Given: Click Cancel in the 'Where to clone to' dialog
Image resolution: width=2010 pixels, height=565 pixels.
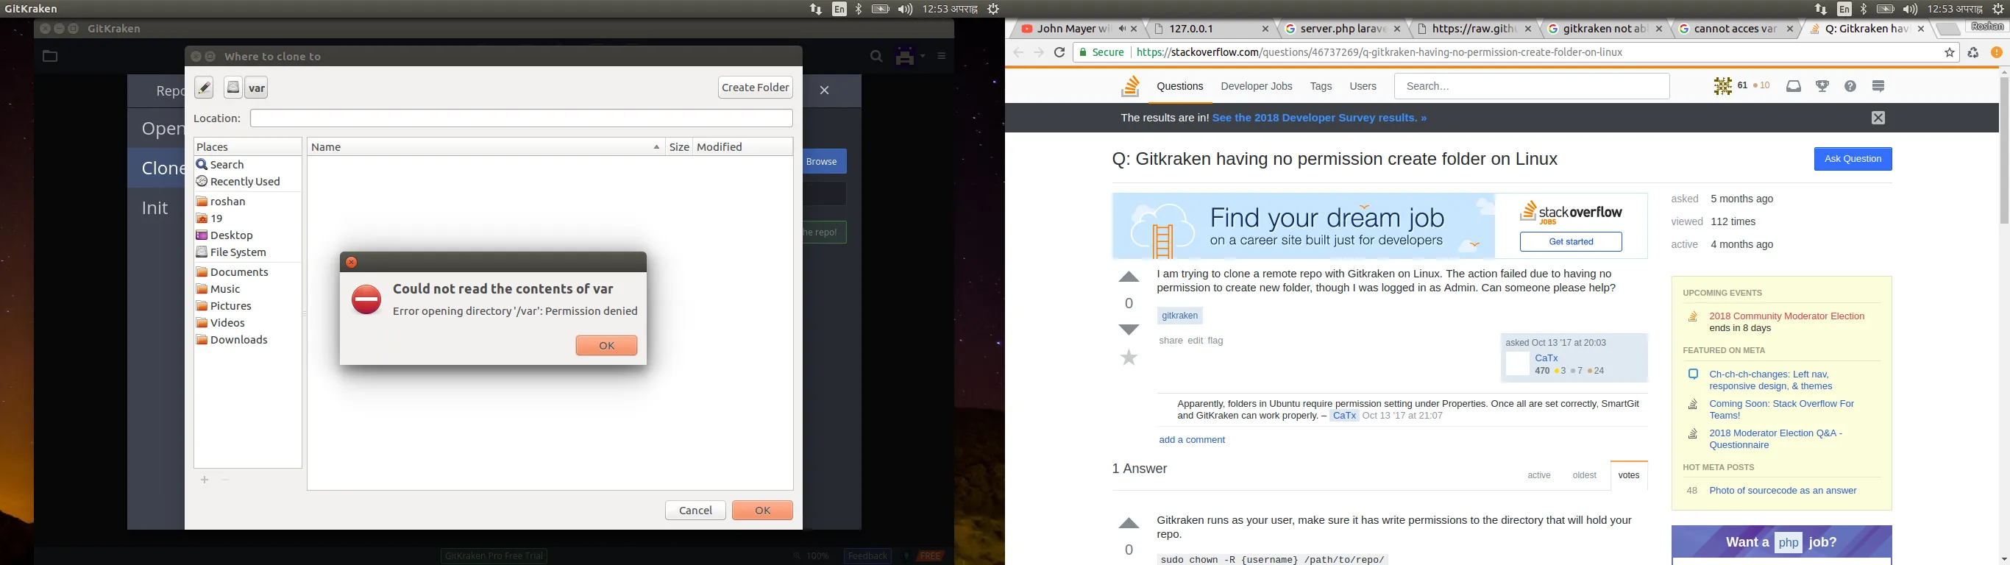Looking at the screenshot, I should click(x=695, y=511).
